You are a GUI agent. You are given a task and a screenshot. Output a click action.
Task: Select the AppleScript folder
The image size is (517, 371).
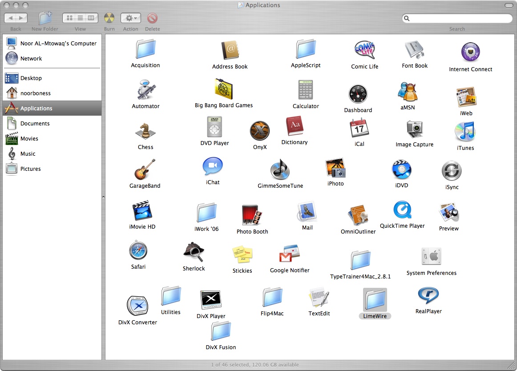306,49
